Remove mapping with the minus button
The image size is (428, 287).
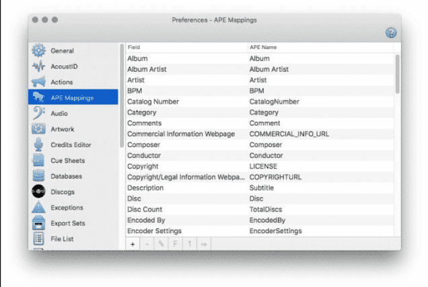point(147,244)
